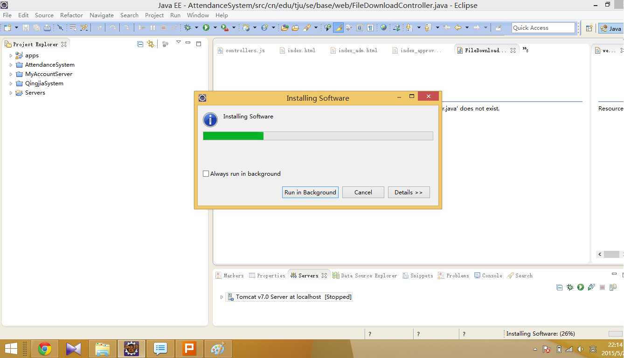The image size is (624, 358).
Task: Click the Open Type folder icon
Action: (284, 28)
